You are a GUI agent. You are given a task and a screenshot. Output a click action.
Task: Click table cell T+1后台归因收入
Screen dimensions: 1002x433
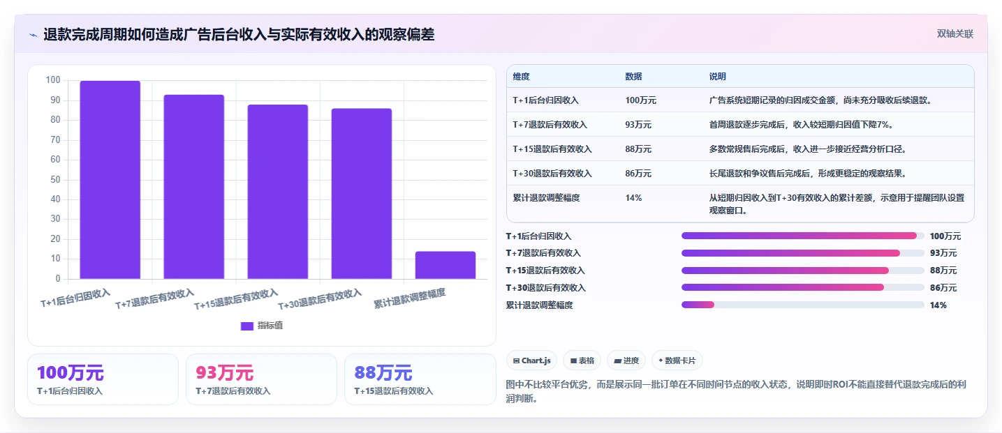point(545,100)
